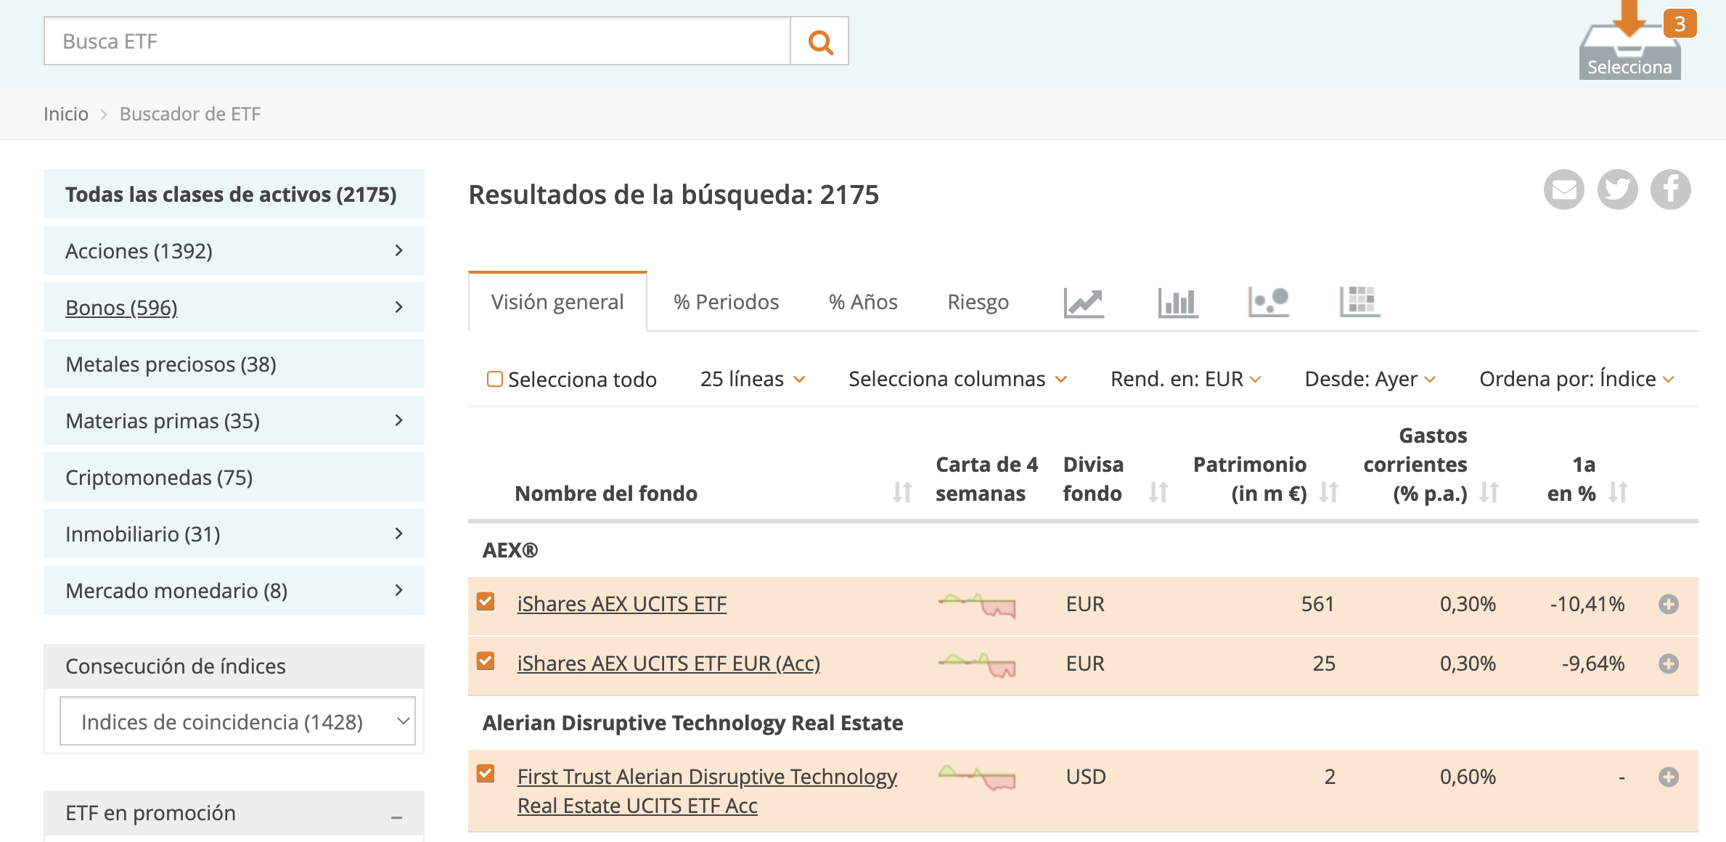This screenshot has height=842, width=1726.
Task: Open the % Periodos tab
Action: pos(726,302)
